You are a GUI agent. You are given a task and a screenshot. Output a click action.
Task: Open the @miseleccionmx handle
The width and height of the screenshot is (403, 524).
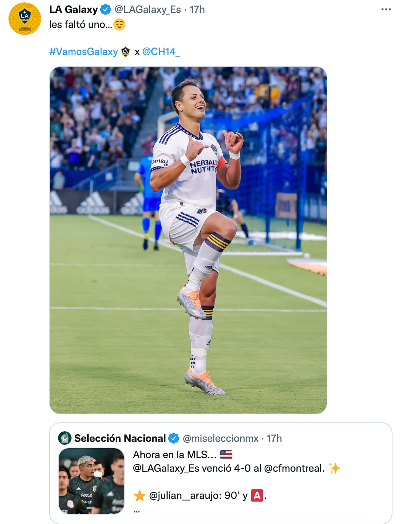[220, 438]
